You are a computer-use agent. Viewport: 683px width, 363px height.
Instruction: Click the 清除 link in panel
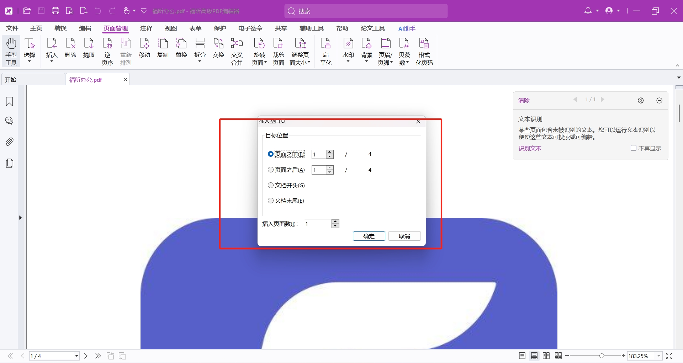tap(524, 101)
